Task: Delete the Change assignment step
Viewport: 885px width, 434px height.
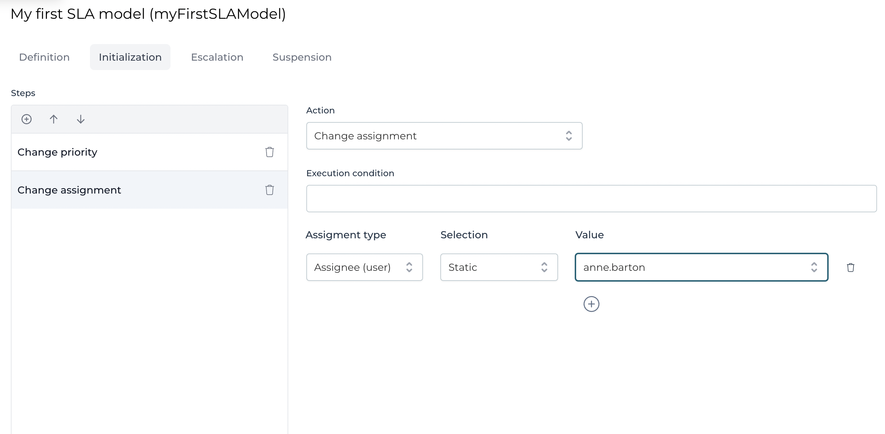Action: click(269, 190)
